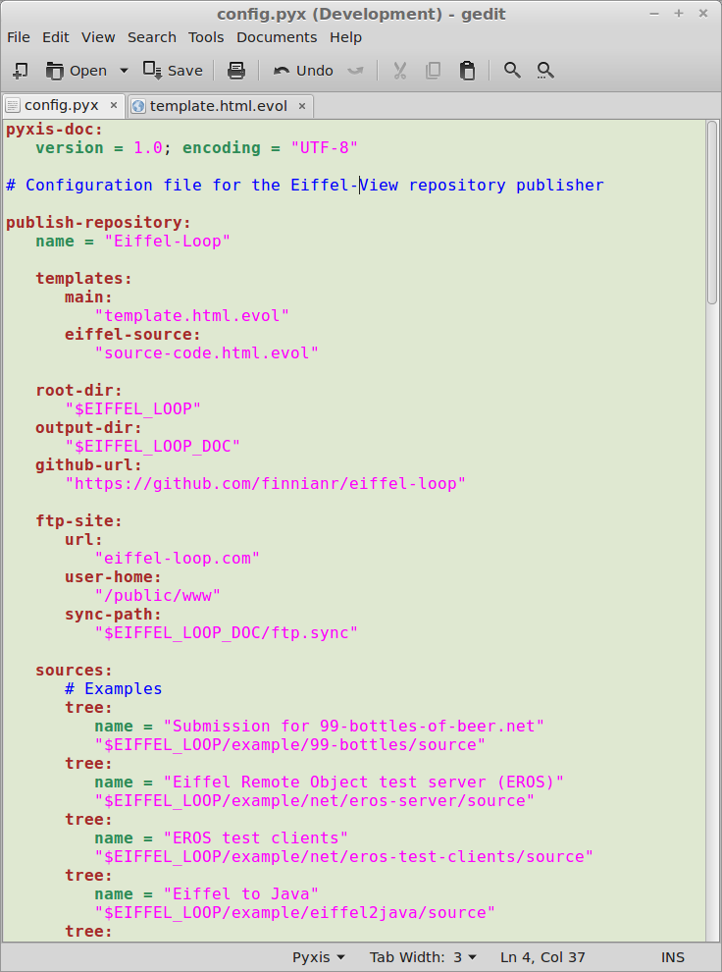722x972 pixels.
Task: Save the current file
Action: [173, 71]
